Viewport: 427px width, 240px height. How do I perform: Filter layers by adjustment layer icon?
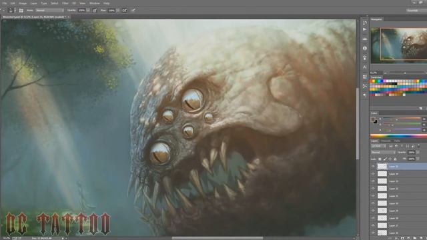[396, 146]
